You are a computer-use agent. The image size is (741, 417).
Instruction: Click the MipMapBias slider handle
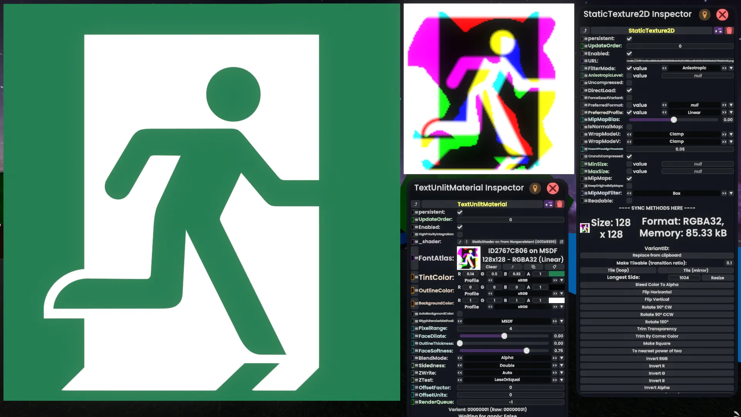[x=674, y=120]
